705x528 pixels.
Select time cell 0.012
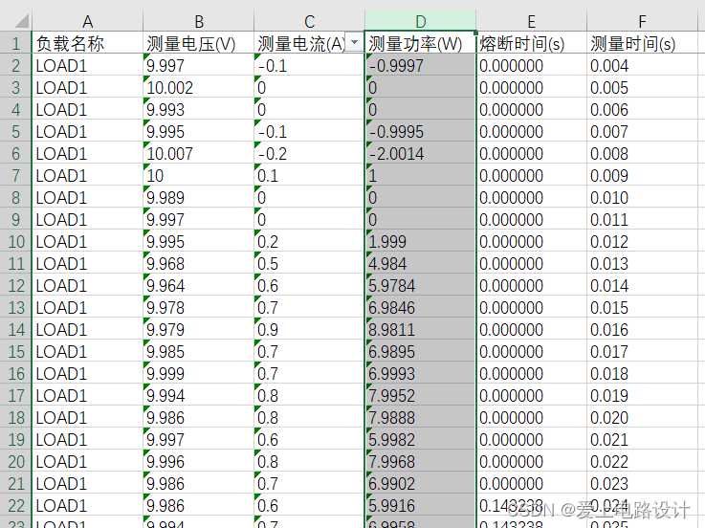643,241
